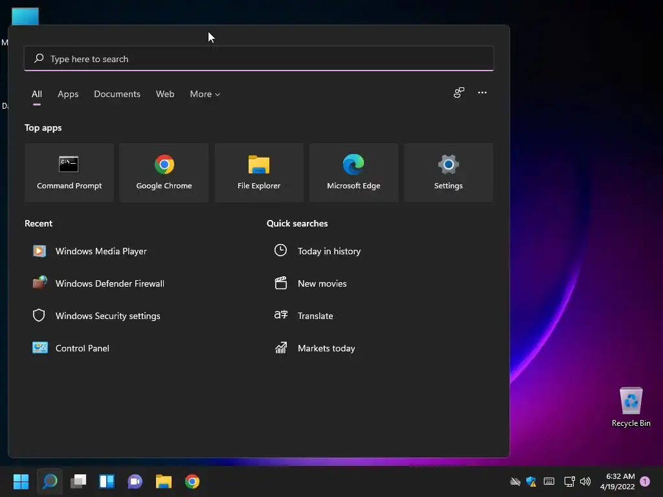Switch to the Web search tab
Image resolution: width=663 pixels, height=497 pixels.
(x=165, y=94)
